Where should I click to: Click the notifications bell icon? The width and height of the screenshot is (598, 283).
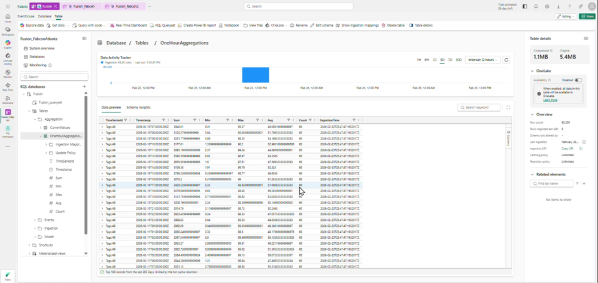pos(536,7)
